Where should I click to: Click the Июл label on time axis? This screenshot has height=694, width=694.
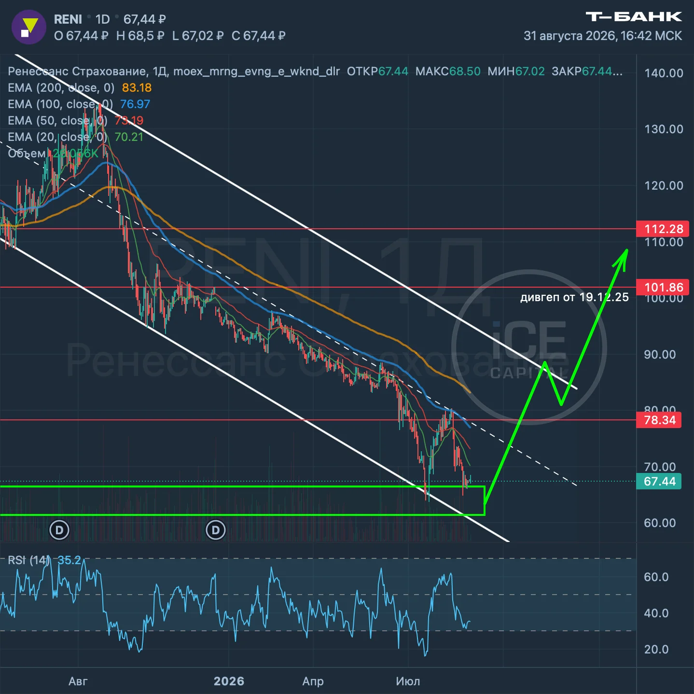point(408,681)
